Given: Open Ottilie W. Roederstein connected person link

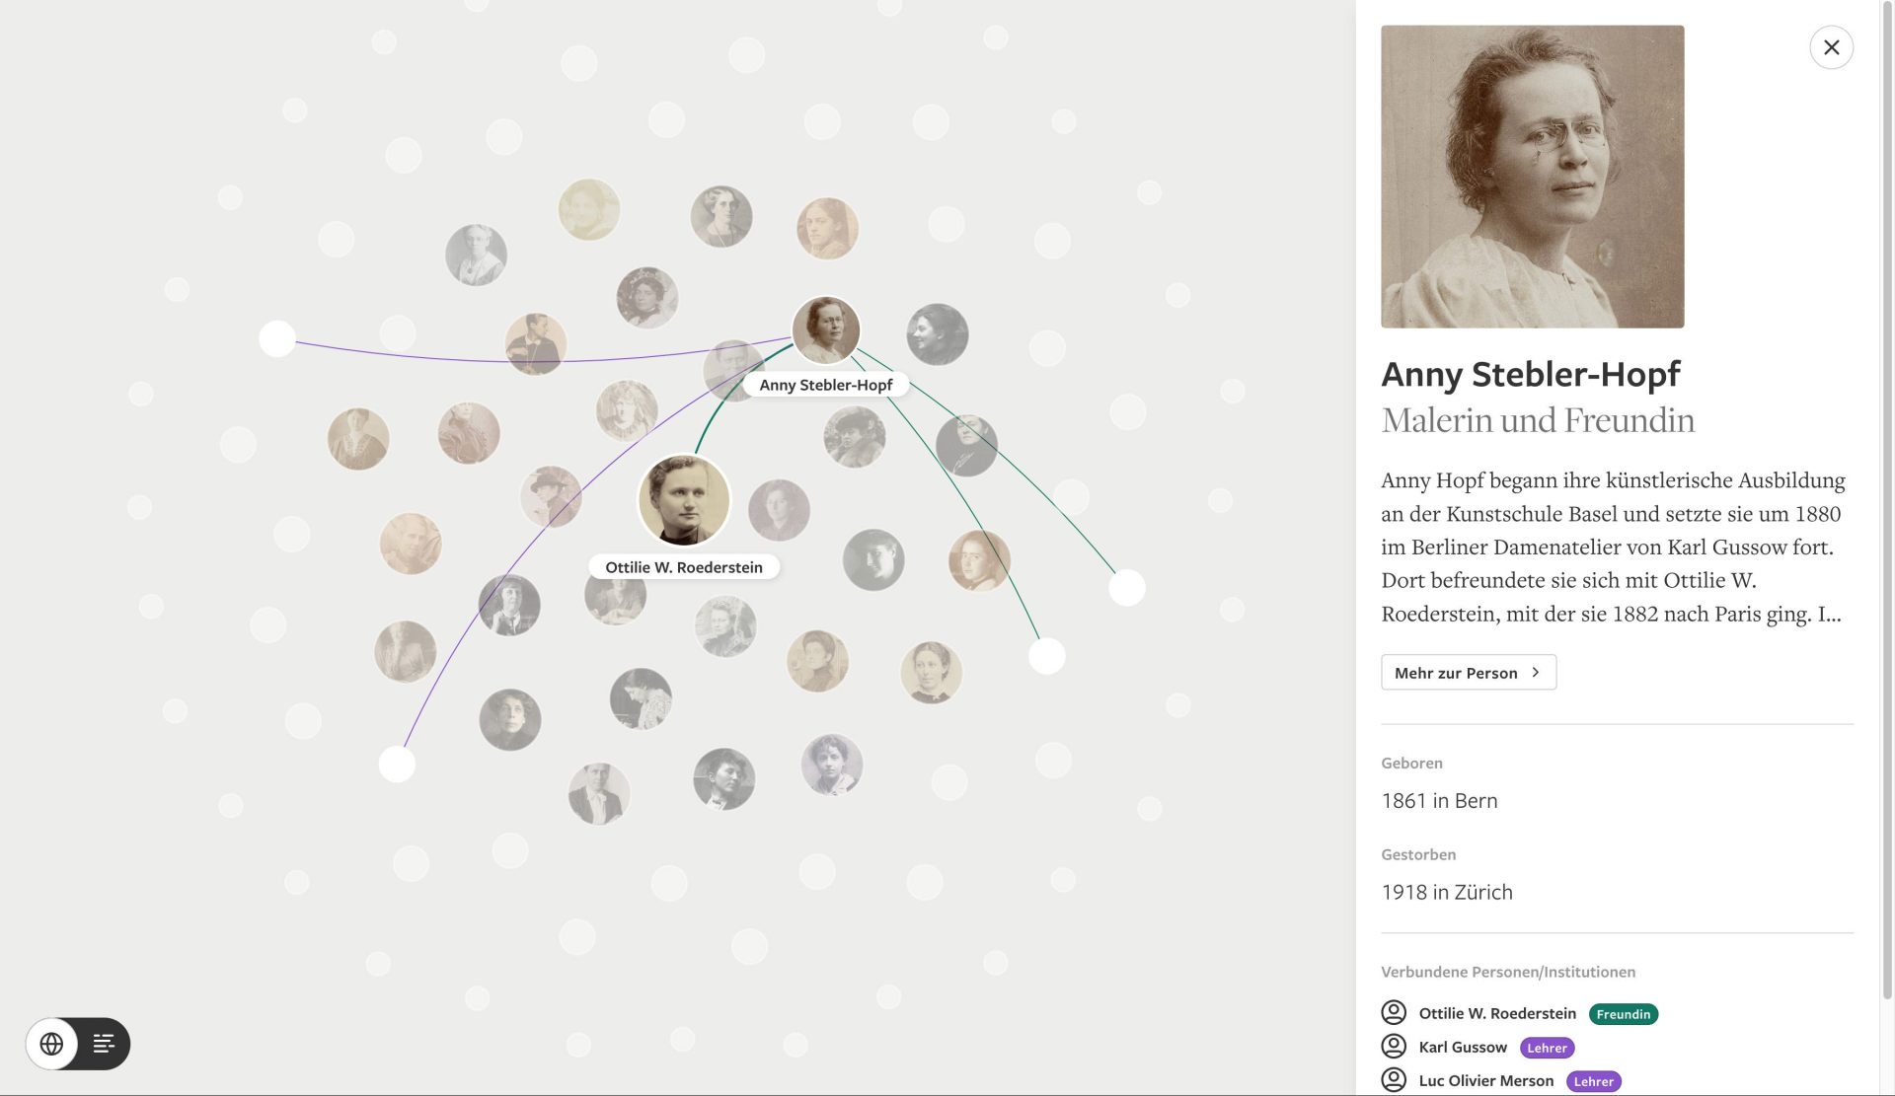Looking at the screenshot, I should [1496, 1013].
